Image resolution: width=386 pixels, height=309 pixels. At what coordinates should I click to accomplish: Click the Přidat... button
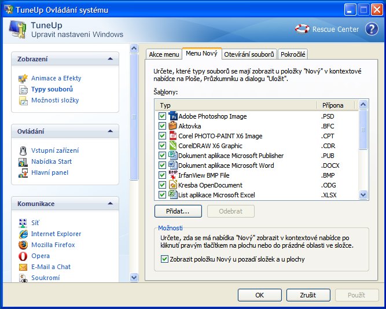tap(178, 211)
